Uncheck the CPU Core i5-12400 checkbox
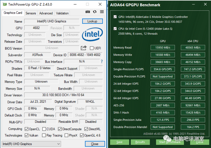This screenshot has width=211, height=148. 115,29
